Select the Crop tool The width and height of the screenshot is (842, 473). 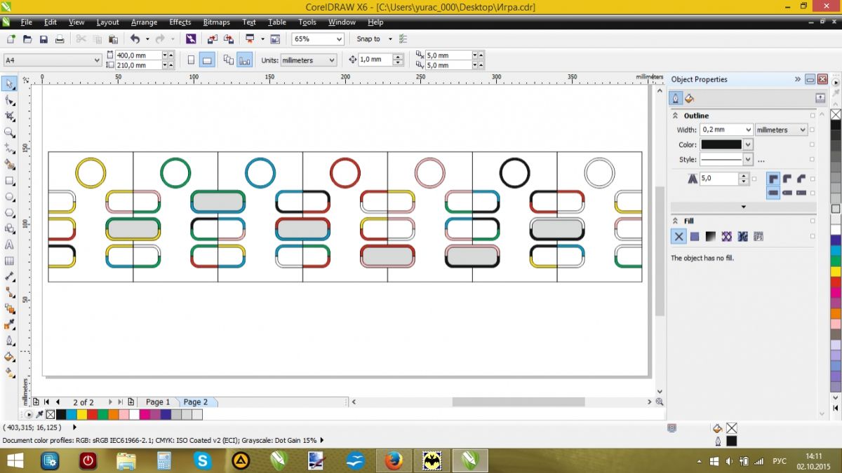(10, 116)
